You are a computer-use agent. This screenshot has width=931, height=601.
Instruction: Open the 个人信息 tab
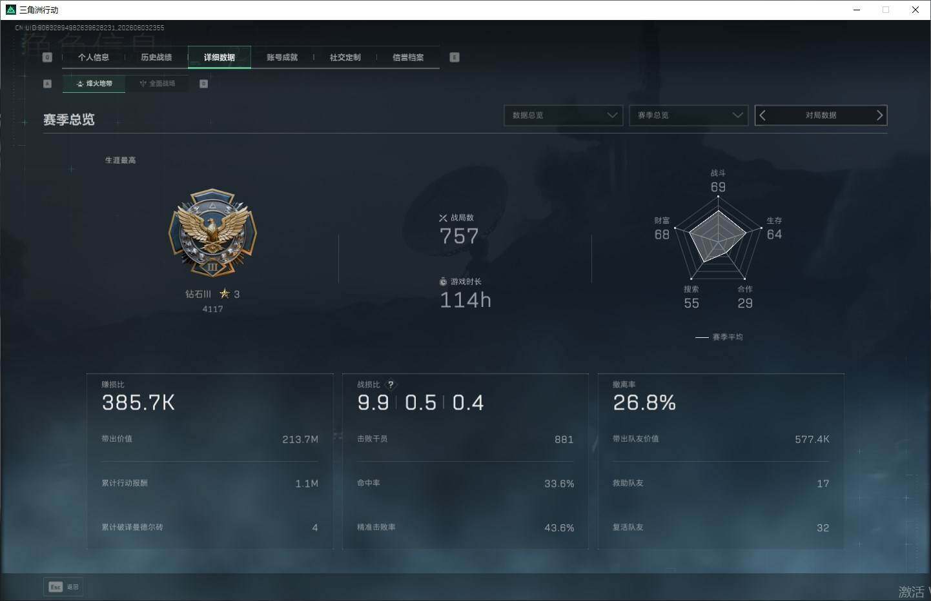coord(93,57)
